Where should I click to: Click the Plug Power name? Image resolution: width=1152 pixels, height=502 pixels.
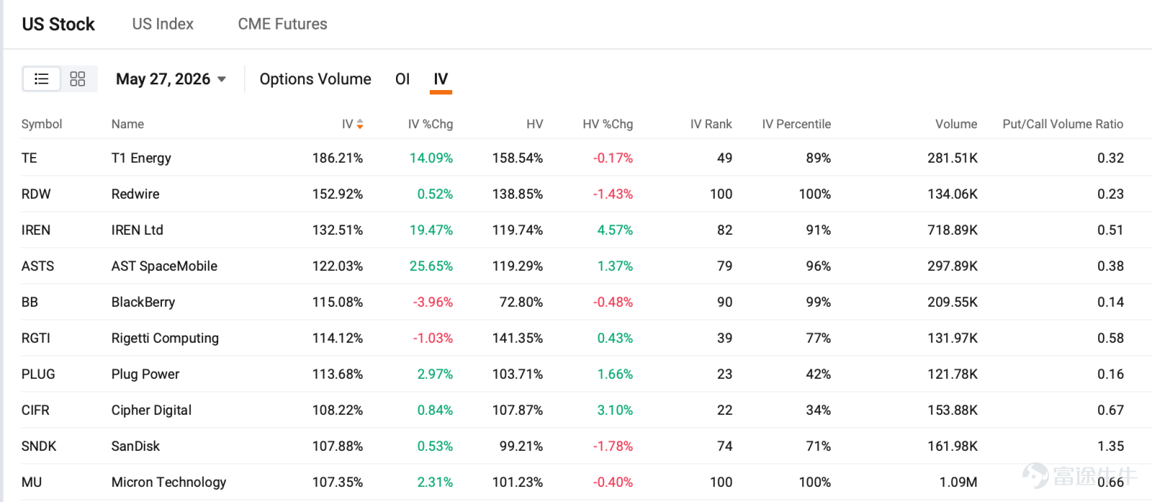pyautogui.click(x=145, y=374)
